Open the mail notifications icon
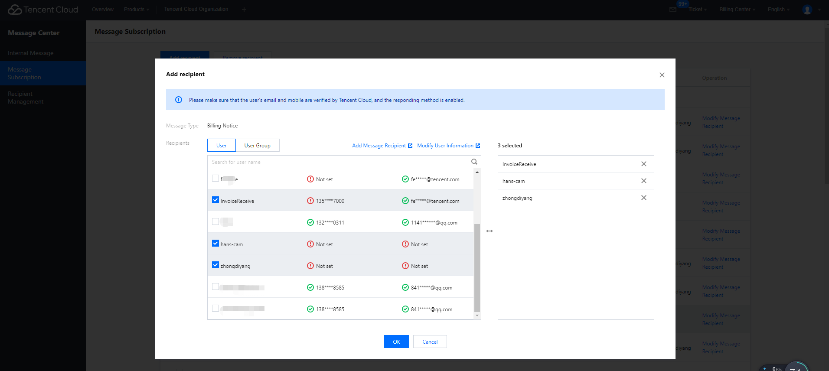This screenshot has width=829, height=371. (x=673, y=10)
